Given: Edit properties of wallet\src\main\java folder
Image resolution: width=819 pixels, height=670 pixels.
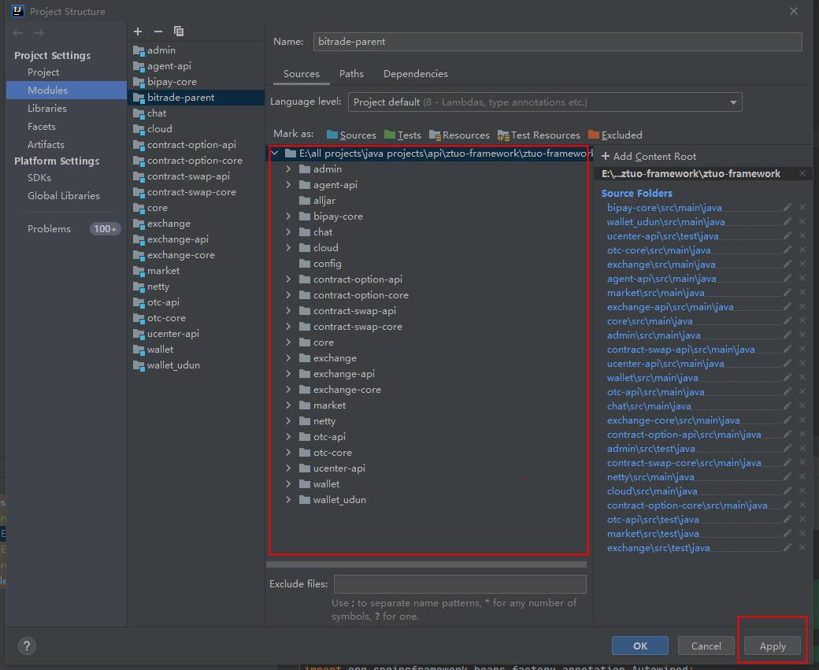Looking at the screenshot, I should 787,377.
